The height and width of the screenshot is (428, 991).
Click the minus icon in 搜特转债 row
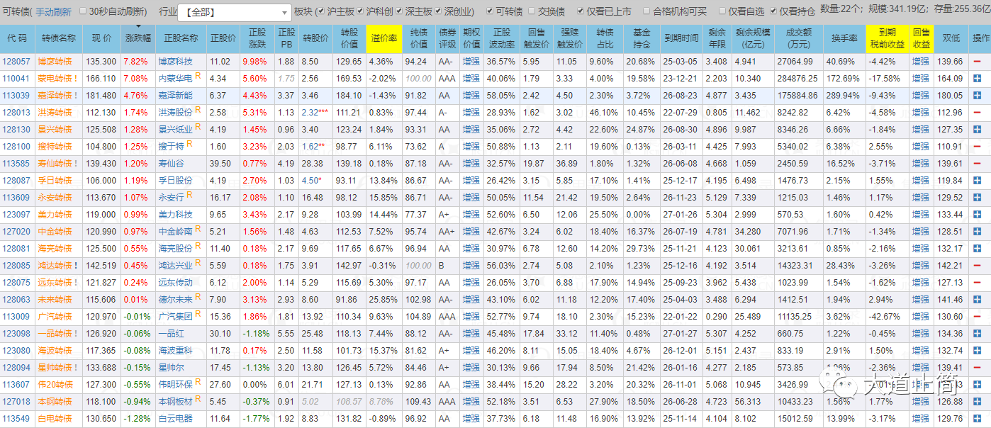click(x=978, y=147)
